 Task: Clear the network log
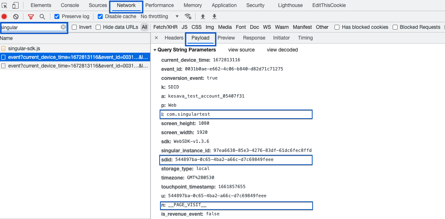click(16, 16)
